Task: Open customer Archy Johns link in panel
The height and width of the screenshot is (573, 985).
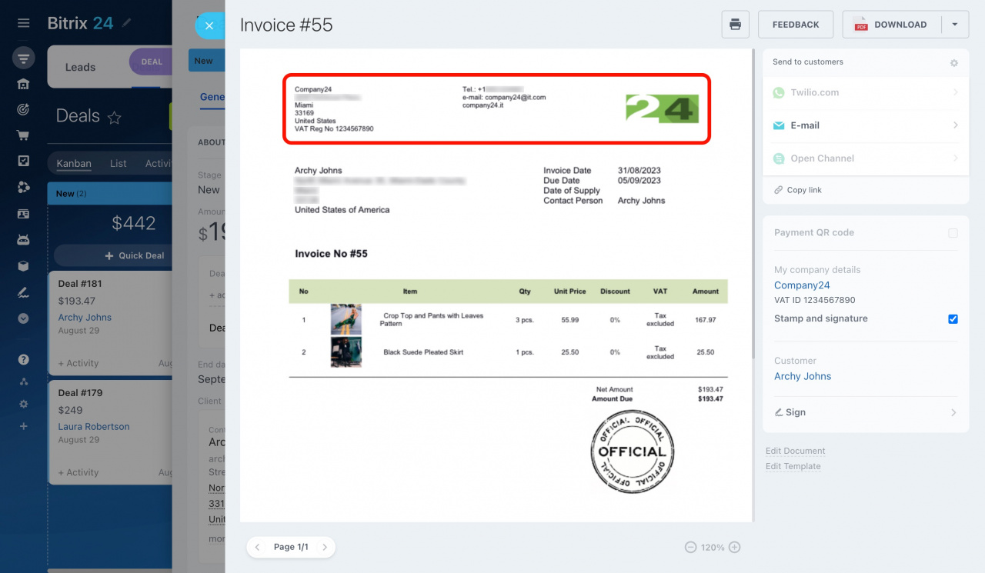Action: [x=803, y=376]
